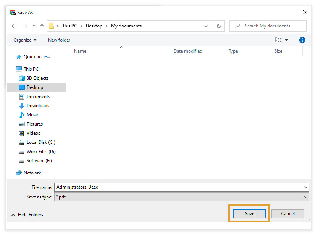This screenshot has width=318, height=237.
Task: Select My documents in the address path
Action: (126, 26)
